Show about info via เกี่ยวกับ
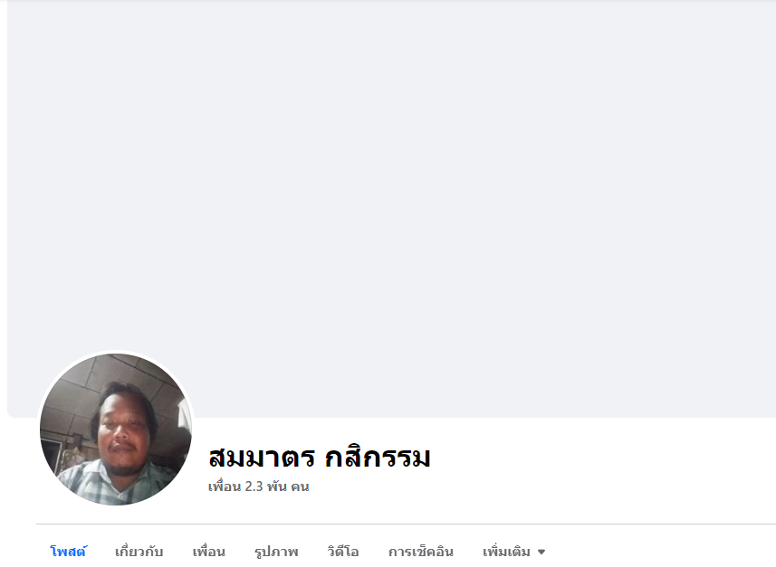776x567 pixels. (139, 552)
